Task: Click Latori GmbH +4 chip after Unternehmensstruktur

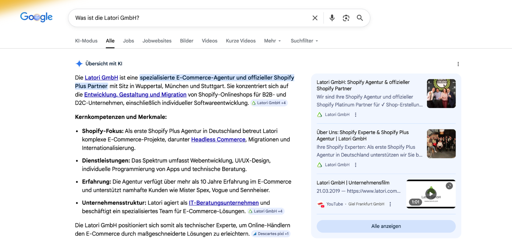Action: [x=266, y=211]
